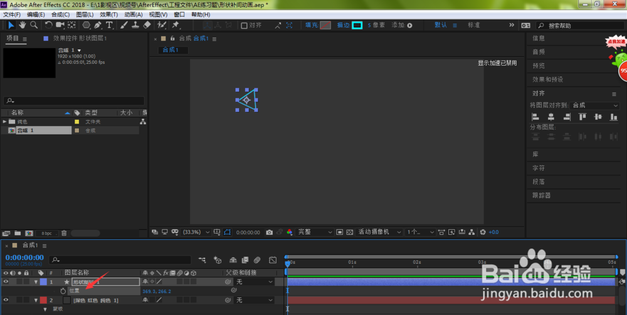The height and width of the screenshot is (315, 627).
Task: Toggle the 位置 stopwatch keyframe
Action: (63, 291)
